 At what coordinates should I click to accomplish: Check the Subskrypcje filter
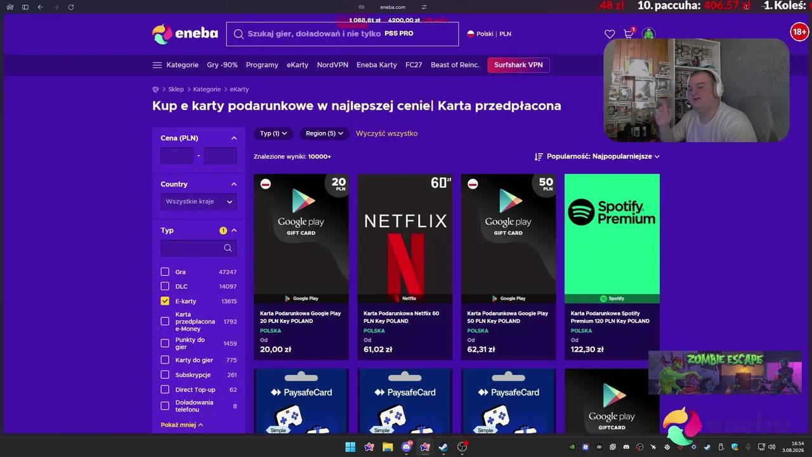point(165,374)
